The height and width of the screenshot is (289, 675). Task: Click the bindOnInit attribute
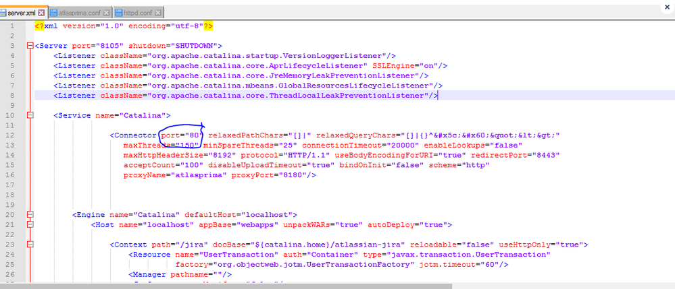click(364, 165)
